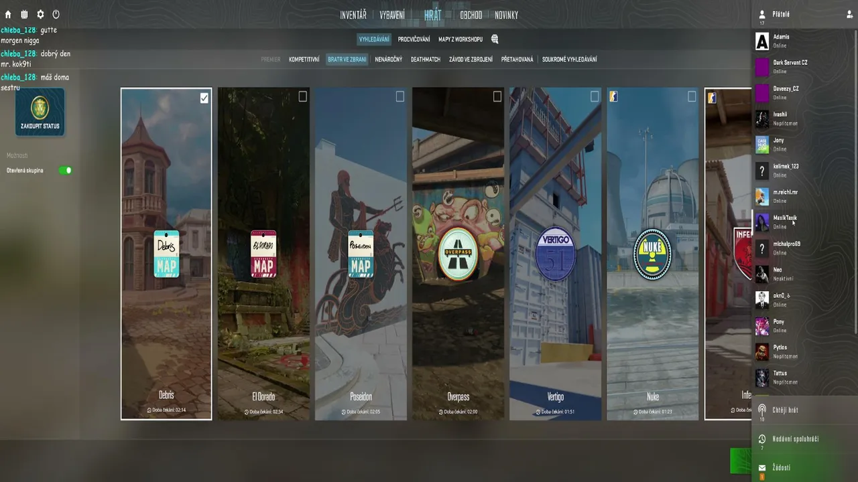Click Dark Servant CZ's purple avatar
The height and width of the screenshot is (482, 858).
coord(762,68)
